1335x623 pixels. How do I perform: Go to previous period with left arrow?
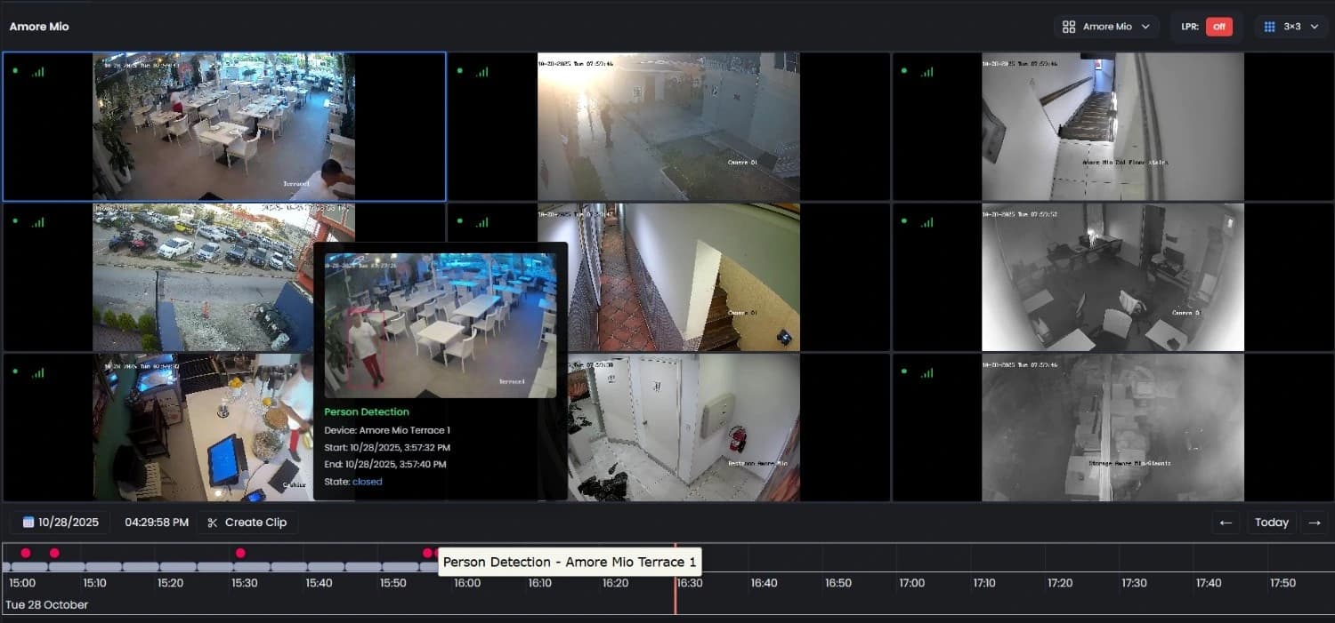tap(1226, 523)
